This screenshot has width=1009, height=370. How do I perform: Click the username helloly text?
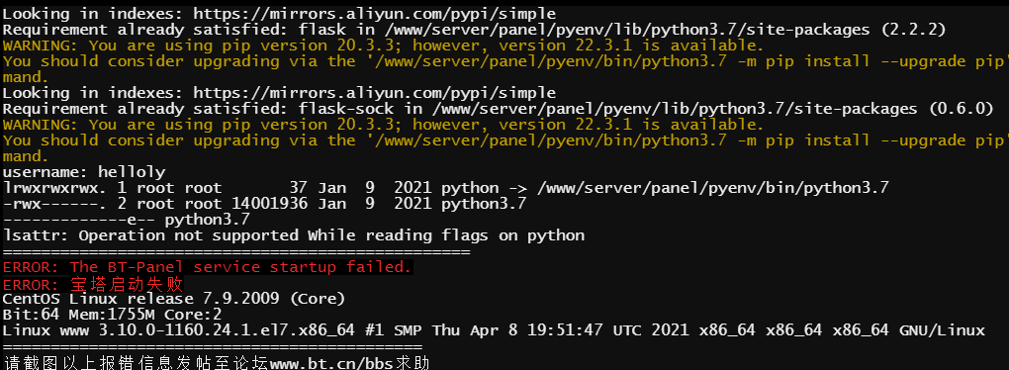point(84,172)
